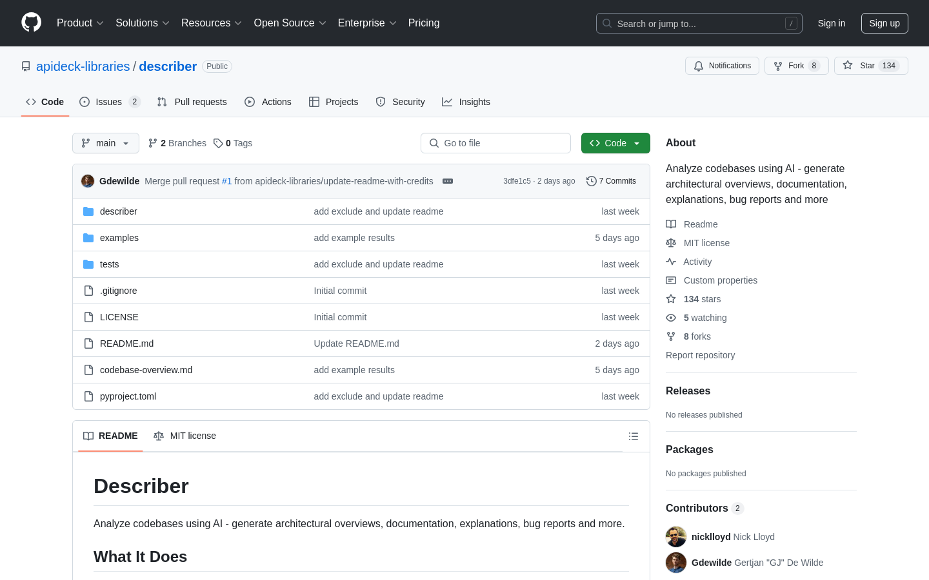Switch to the MIT license tab

pos(185,436)
